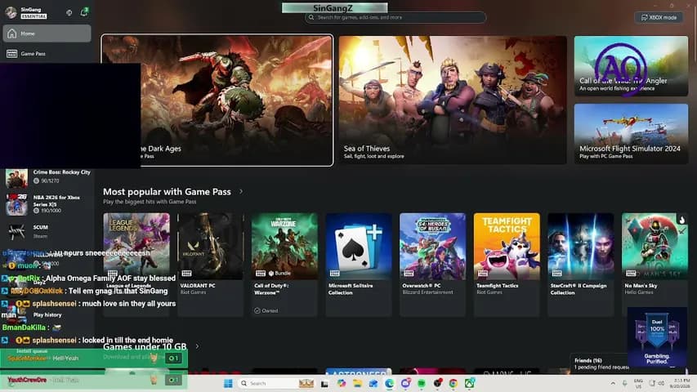
Task: Select SCUM in the sidebar list
Action: pos(48,231)
